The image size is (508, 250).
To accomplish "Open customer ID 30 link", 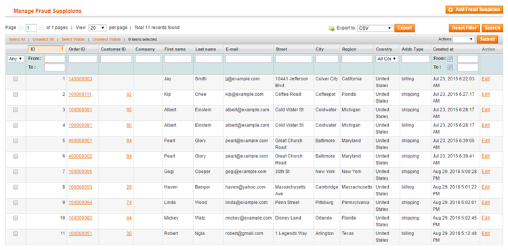I will [129, 234].
